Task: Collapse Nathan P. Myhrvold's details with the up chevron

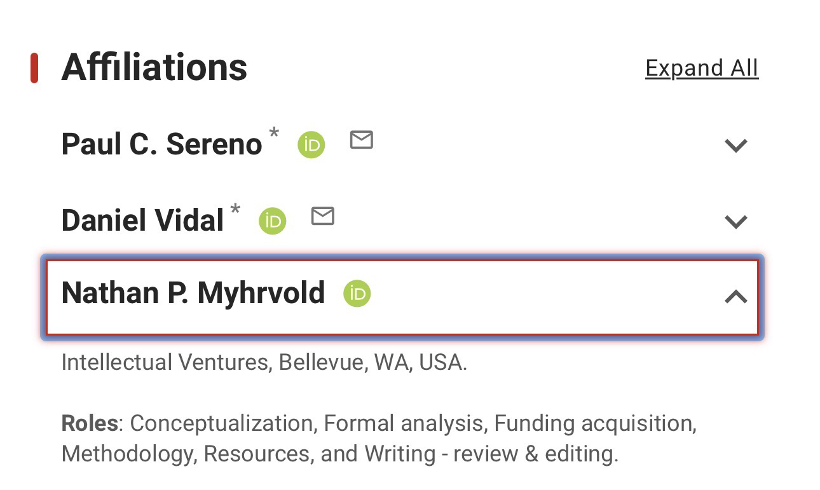Action: click(735, 296)
